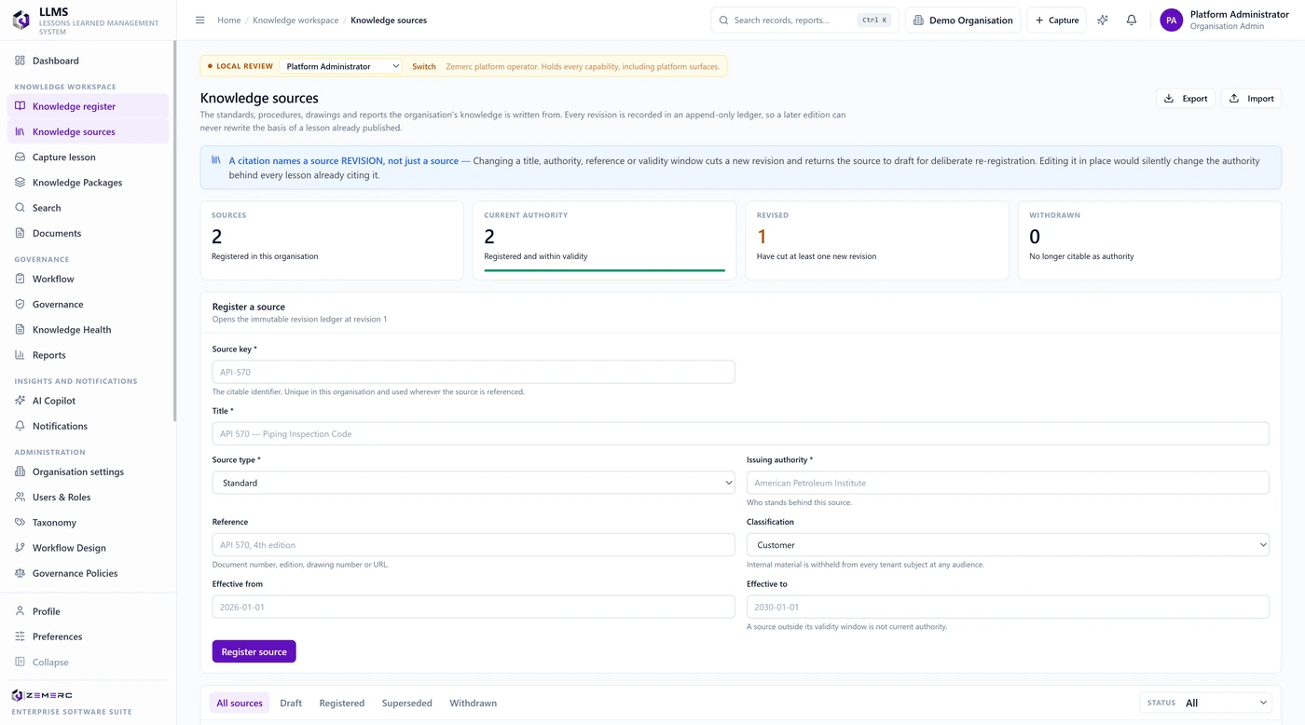Open Workflow Design in sidebar
Screen dimensions: 1305x725
click(89, 548)
